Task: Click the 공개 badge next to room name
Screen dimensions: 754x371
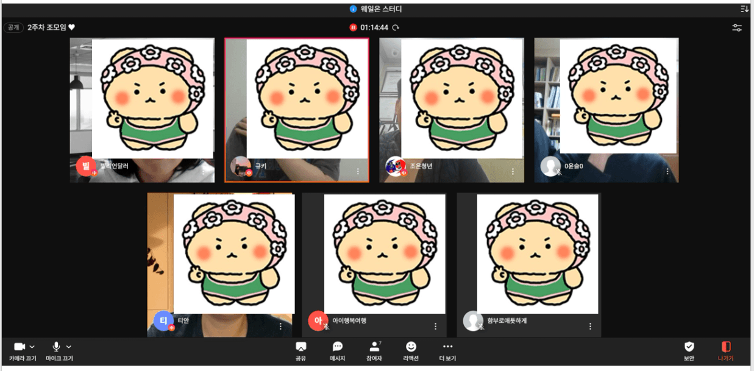Action: coord(13,27)
